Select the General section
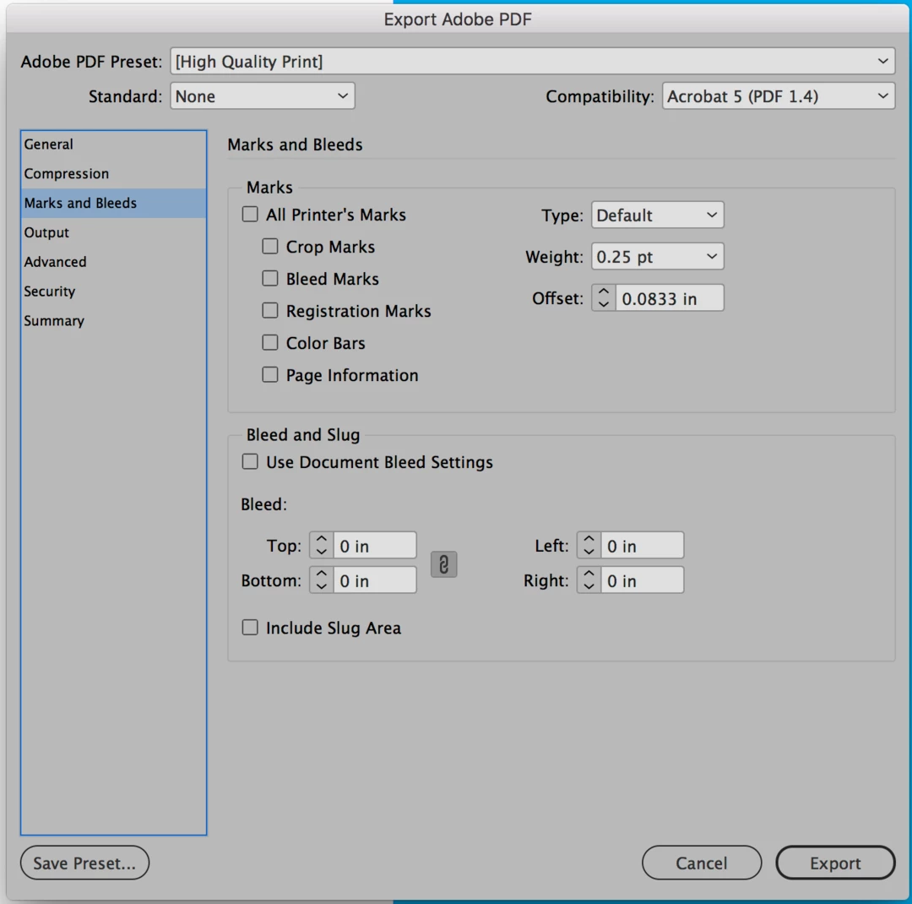Screen dimensions: 912x904 113,144
